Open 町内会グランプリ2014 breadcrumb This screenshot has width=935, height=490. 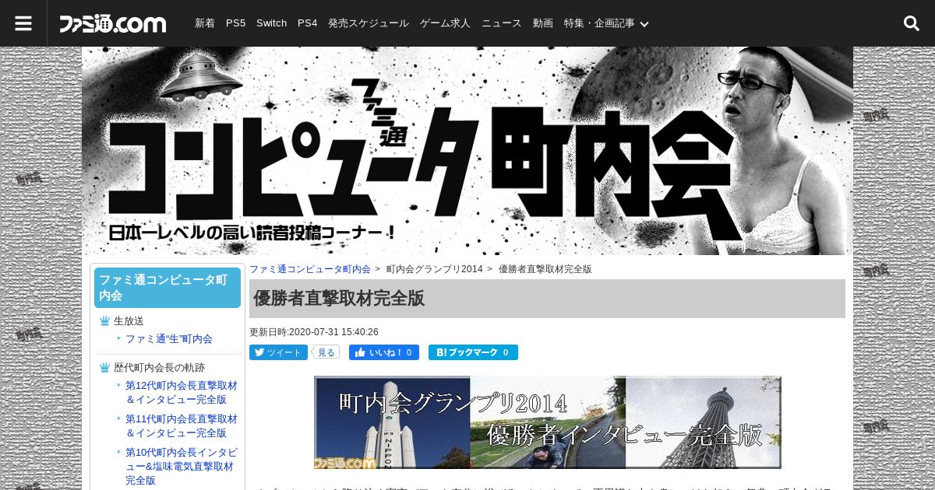[x=435, y=269]
